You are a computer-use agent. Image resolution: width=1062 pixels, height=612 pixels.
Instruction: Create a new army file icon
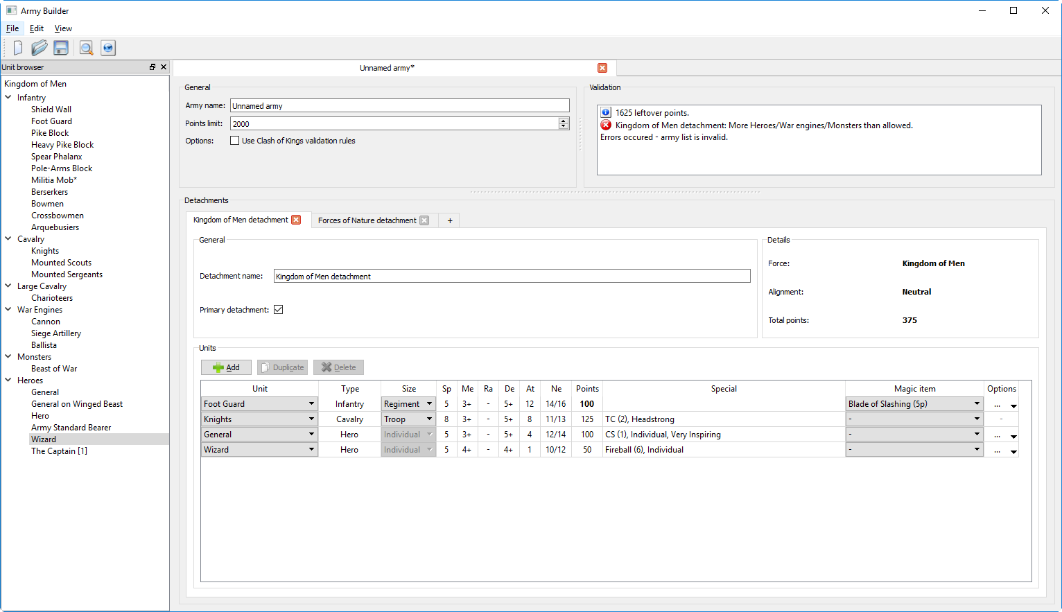click(x=18, y=48)
